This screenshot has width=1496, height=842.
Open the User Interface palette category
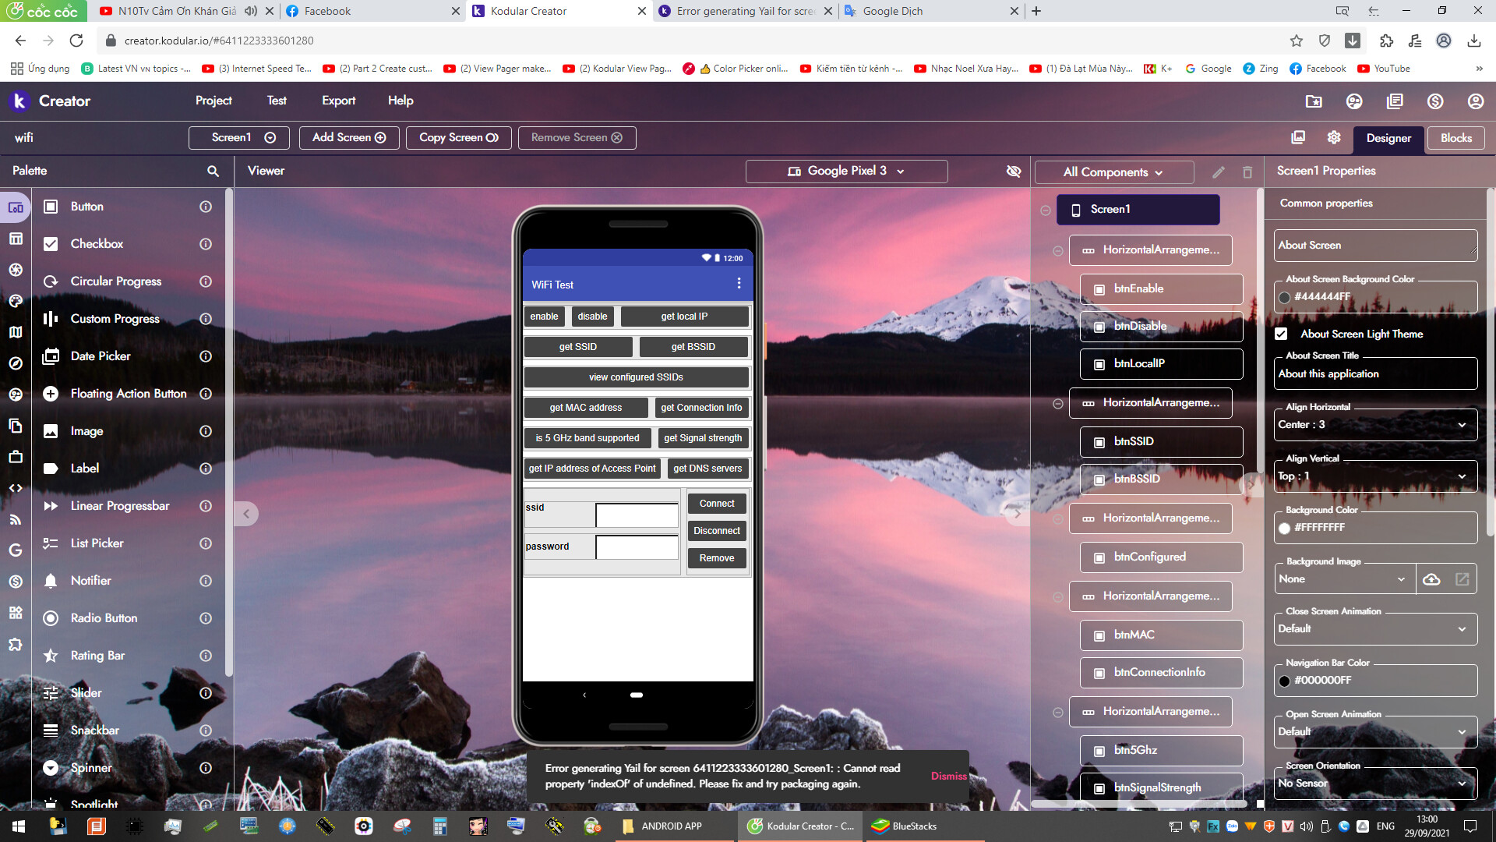(x=16, y=207)
